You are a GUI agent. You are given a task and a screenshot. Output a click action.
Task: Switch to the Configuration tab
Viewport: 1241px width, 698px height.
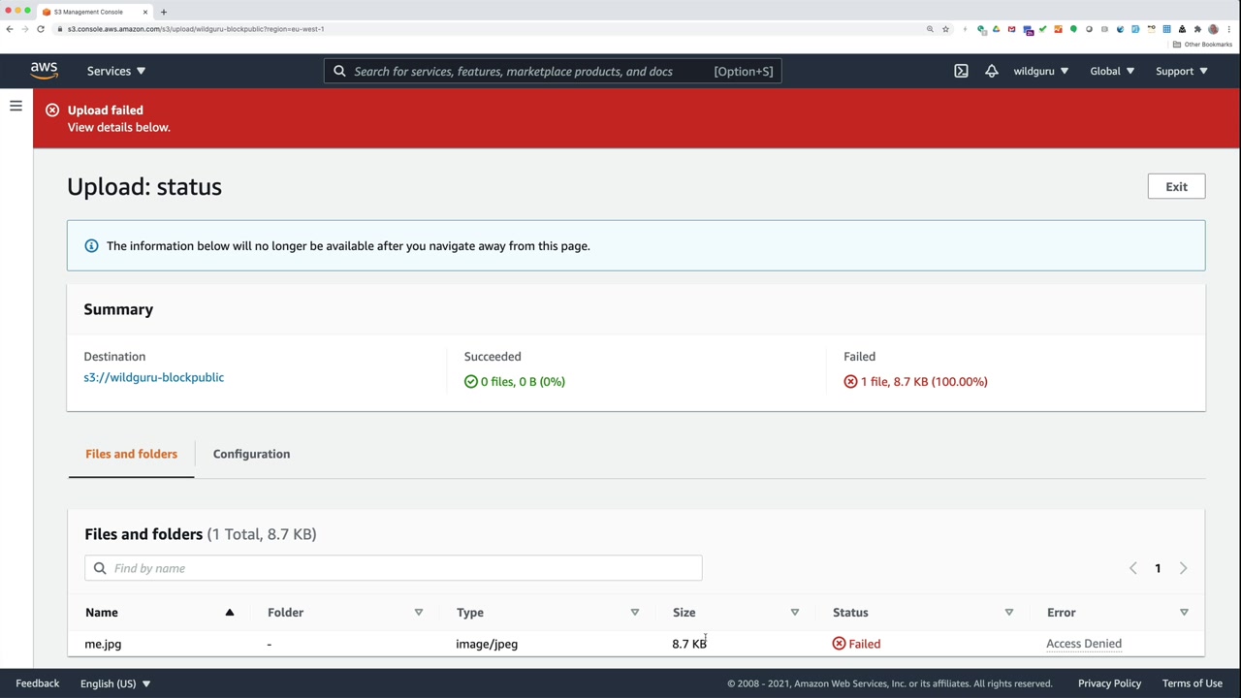tap(251, 454)
